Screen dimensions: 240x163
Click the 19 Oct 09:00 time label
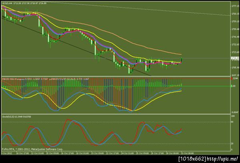pyautogui.click(x=98, y=153)
